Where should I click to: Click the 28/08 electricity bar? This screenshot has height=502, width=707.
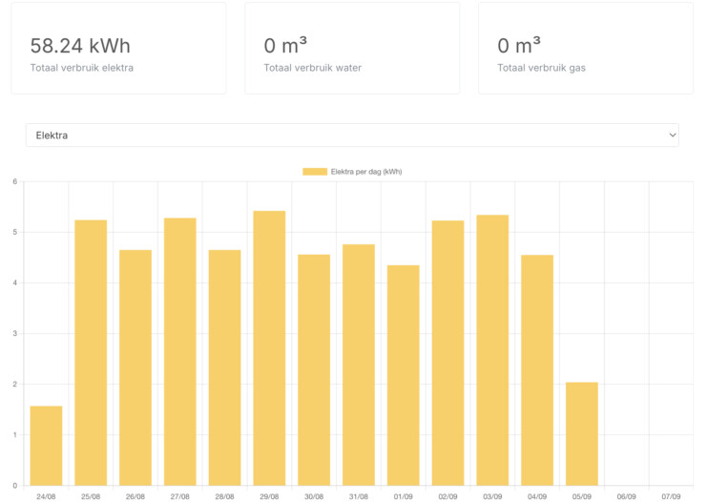[224, 367]
